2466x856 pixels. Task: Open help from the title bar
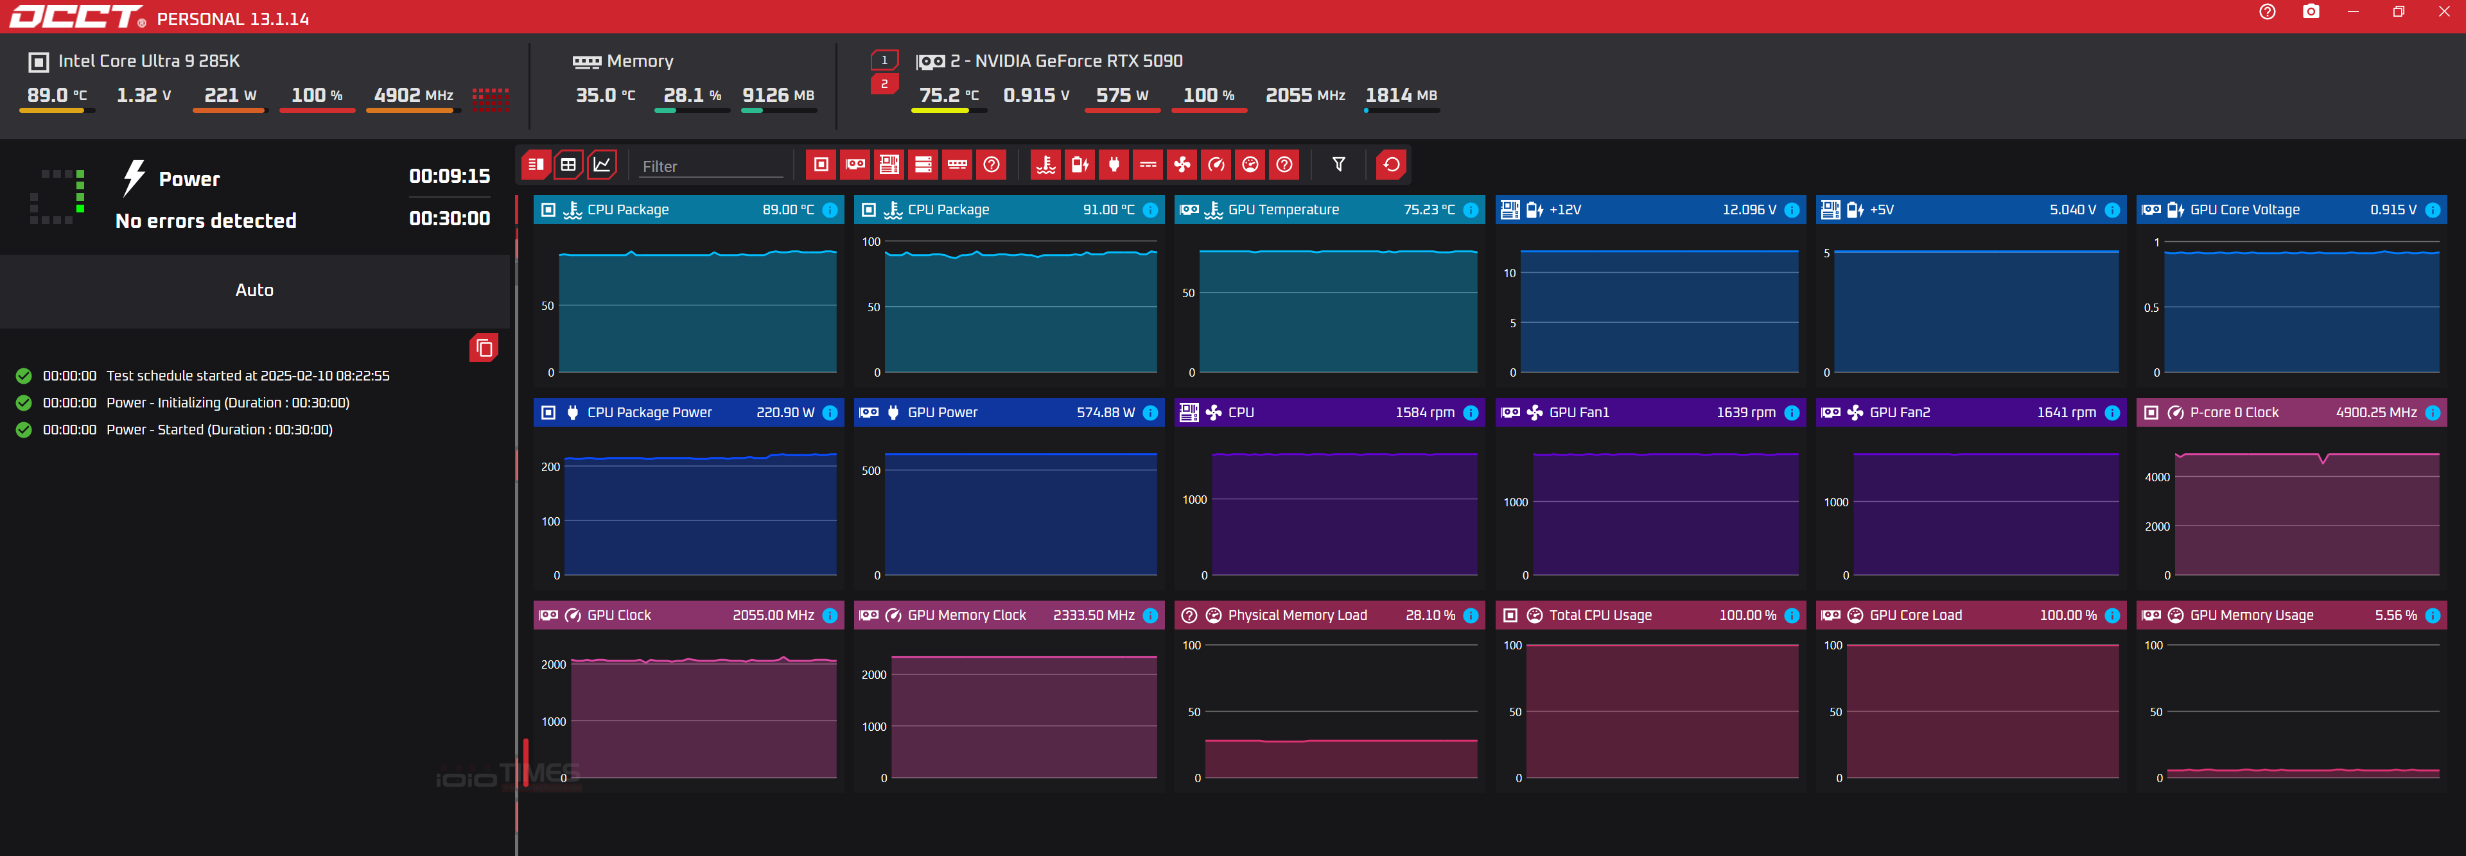[x=2267, y=12]
